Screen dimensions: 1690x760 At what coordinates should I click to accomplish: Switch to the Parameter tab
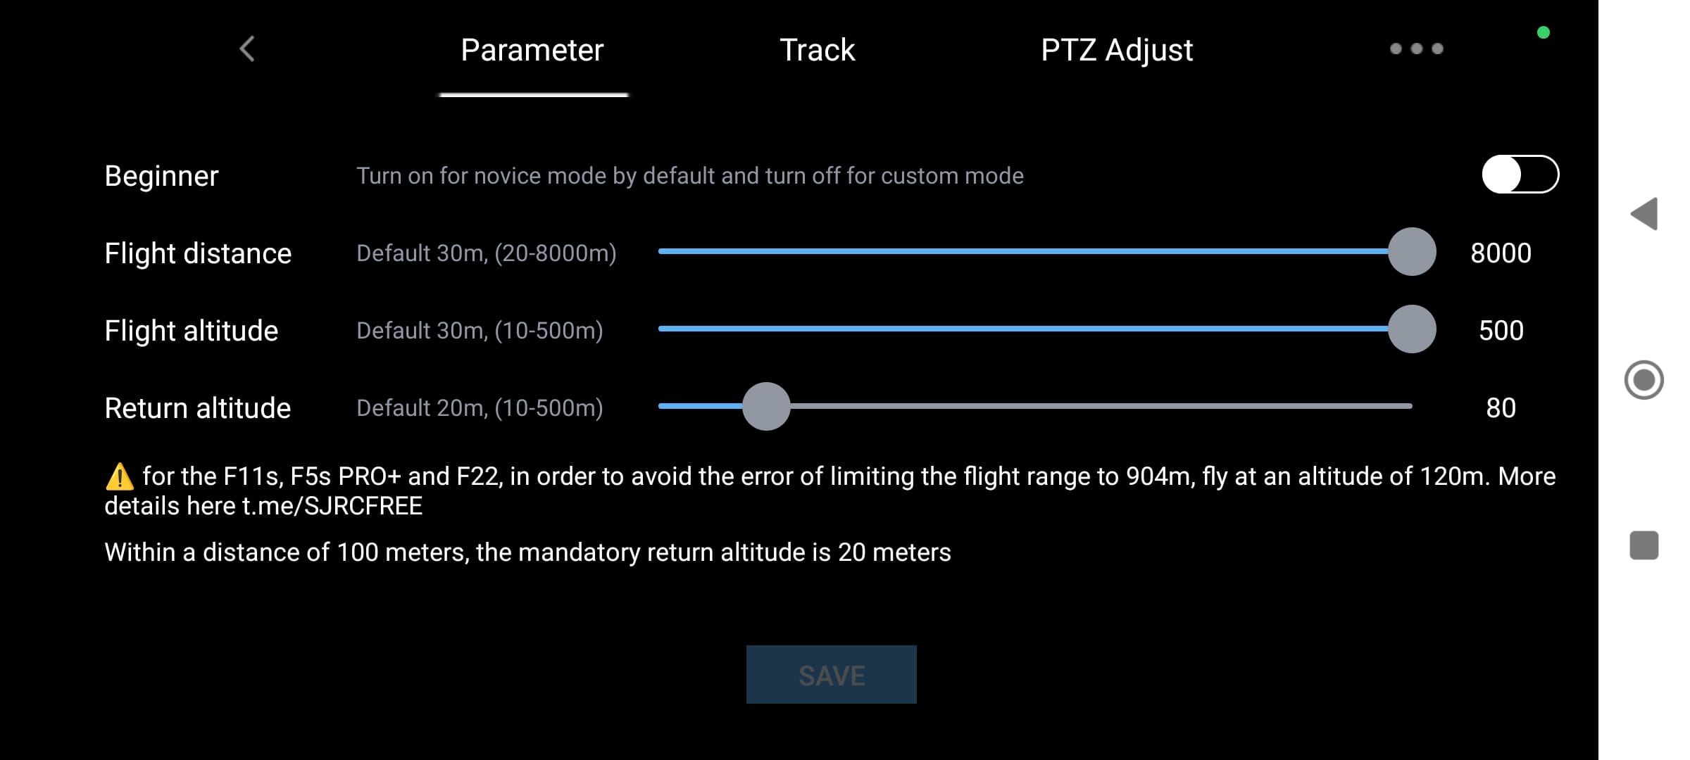[x=532, y=51]
